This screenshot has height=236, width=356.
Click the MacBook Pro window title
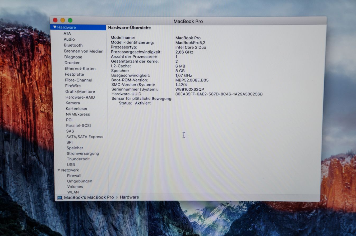[x=188, y=21]
